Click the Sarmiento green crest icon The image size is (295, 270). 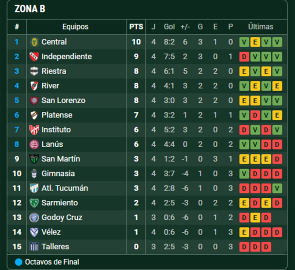[x=34, y=203]
